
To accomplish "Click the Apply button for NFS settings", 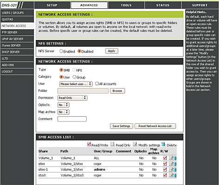I will (x=112, y=51).
